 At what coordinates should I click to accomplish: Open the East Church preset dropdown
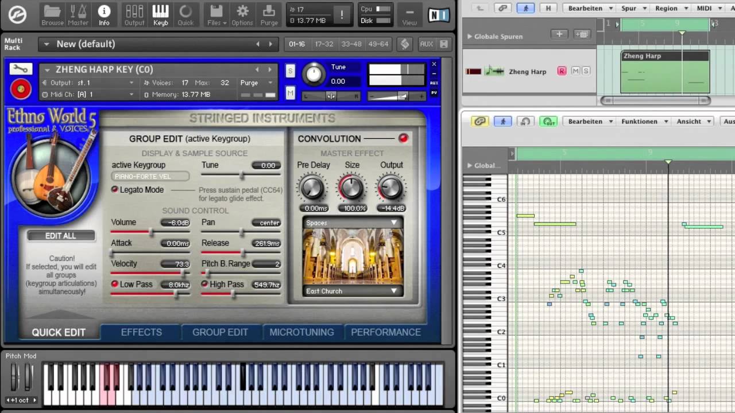tap(352, 291)
